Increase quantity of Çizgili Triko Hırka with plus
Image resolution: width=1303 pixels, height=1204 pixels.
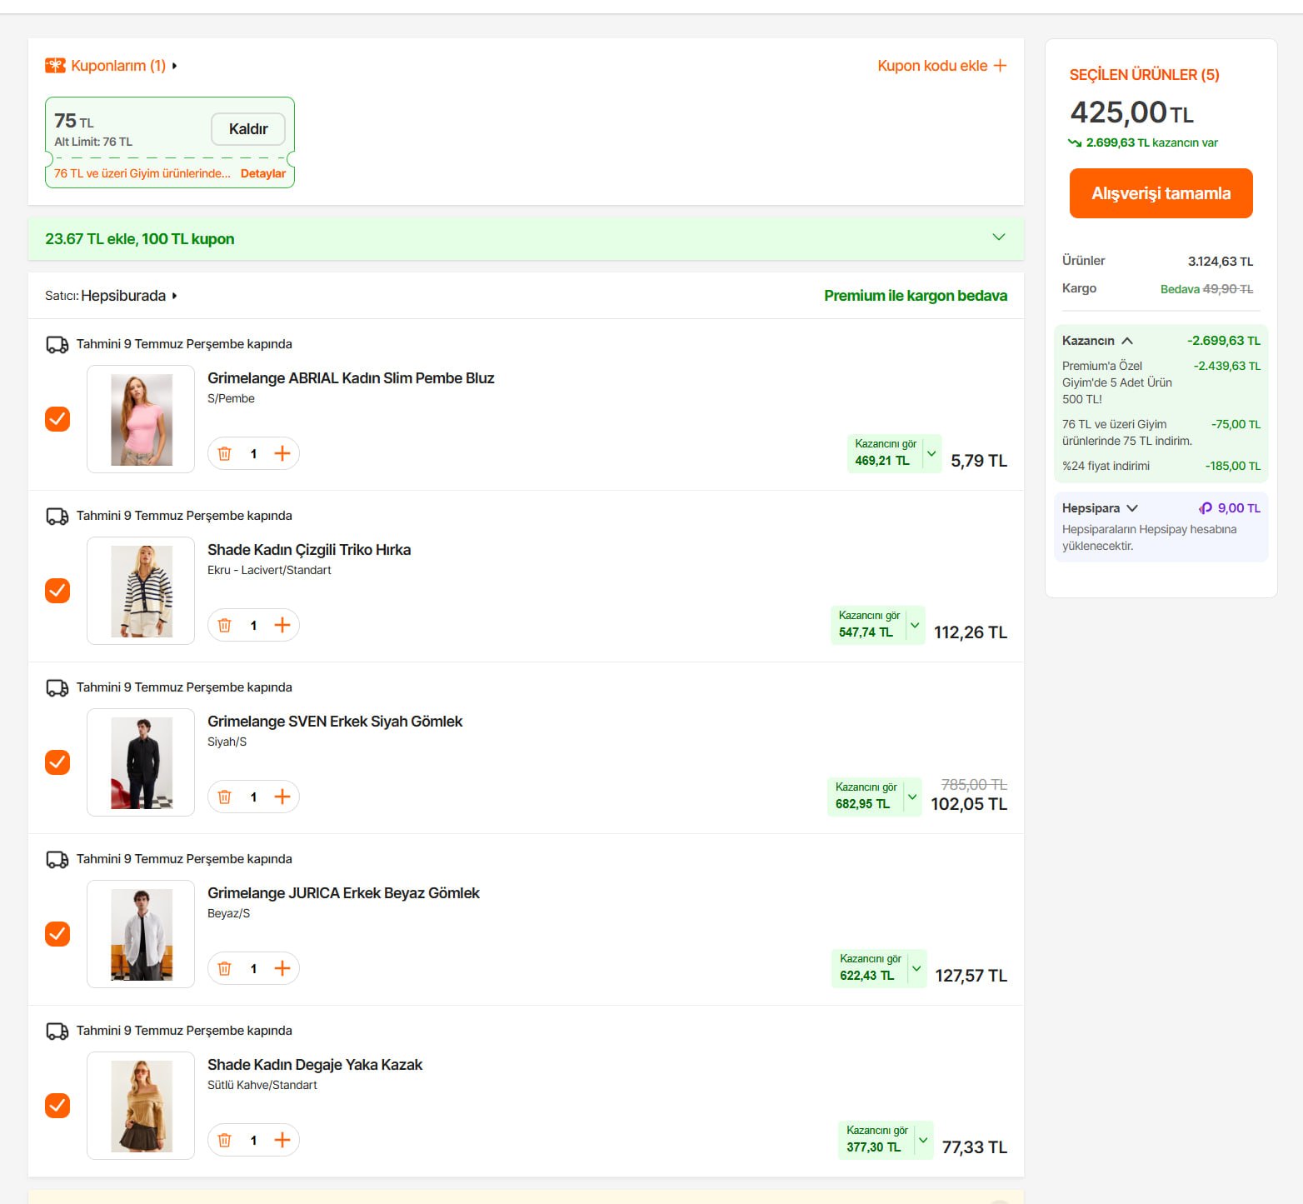(x=282, y=625)
